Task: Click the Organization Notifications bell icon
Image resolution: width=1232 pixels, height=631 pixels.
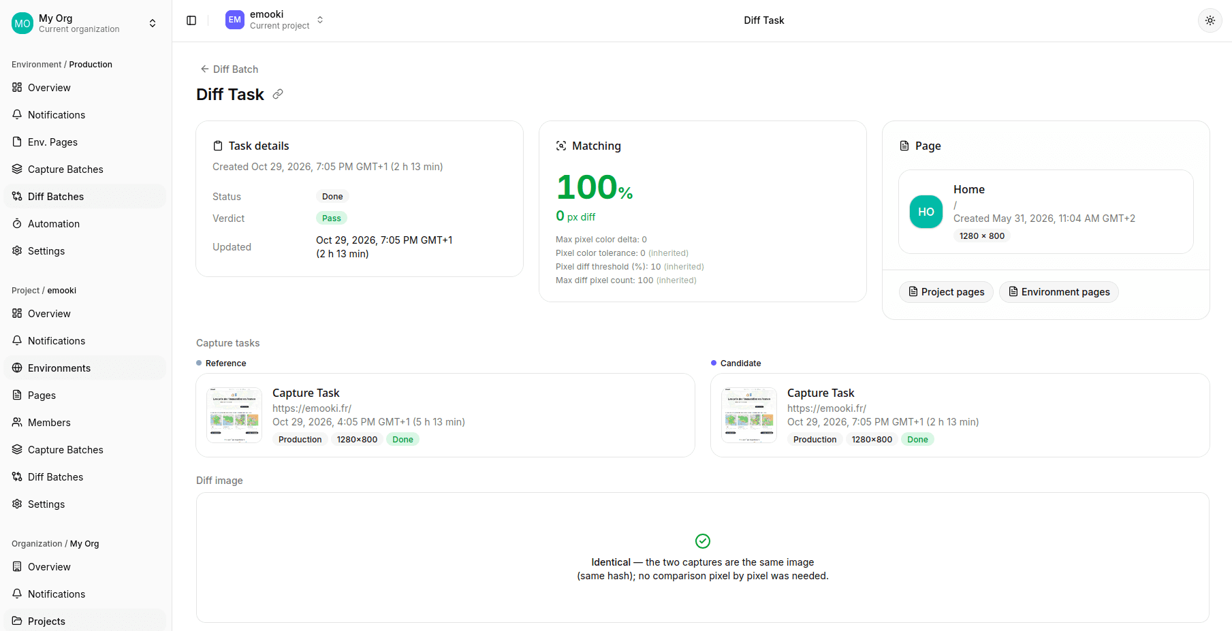Action: (17, 594)
